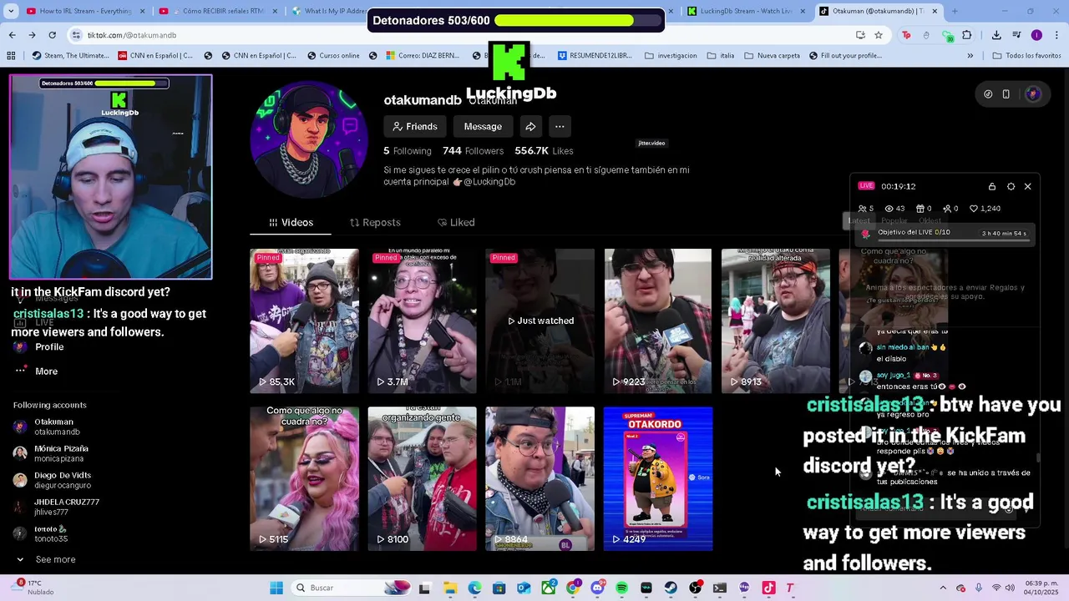Open video with 8100 views
The width and height of the screenshot is (1069, 601).
click(422, 478)
